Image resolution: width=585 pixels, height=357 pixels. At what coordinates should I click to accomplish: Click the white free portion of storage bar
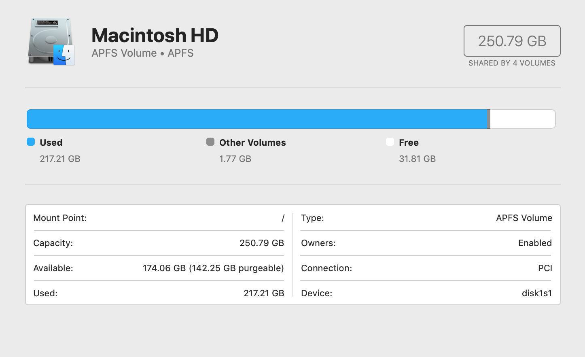tap(522, 119)
